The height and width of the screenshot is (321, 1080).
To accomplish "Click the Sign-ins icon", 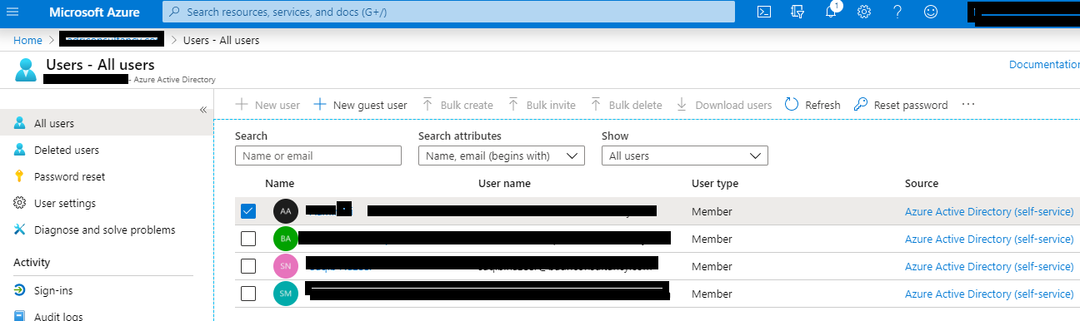I will tap(19, 290).
